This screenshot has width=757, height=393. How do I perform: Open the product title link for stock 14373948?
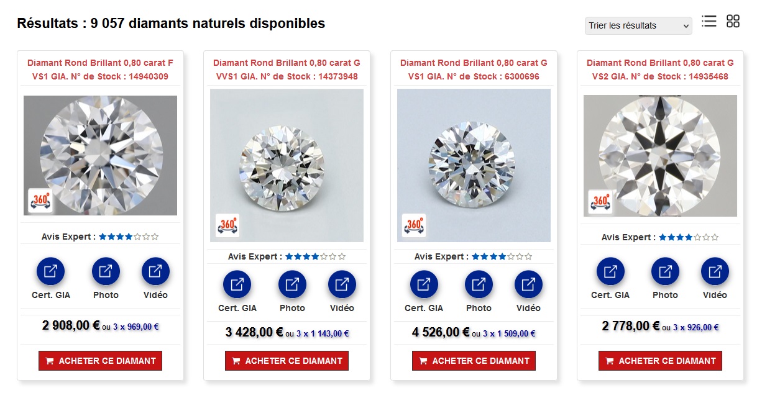pos(287,69)
